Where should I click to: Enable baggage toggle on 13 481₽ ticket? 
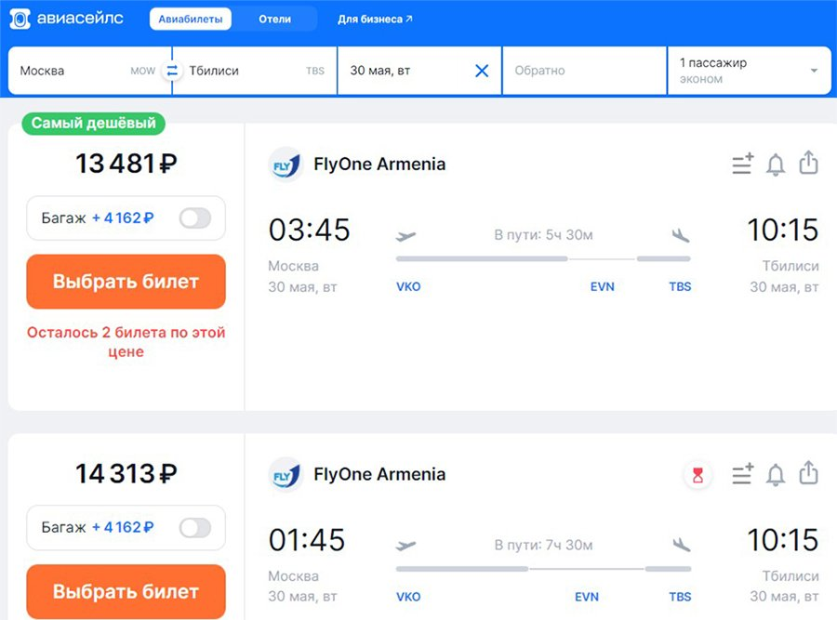[x=195, y=218]
